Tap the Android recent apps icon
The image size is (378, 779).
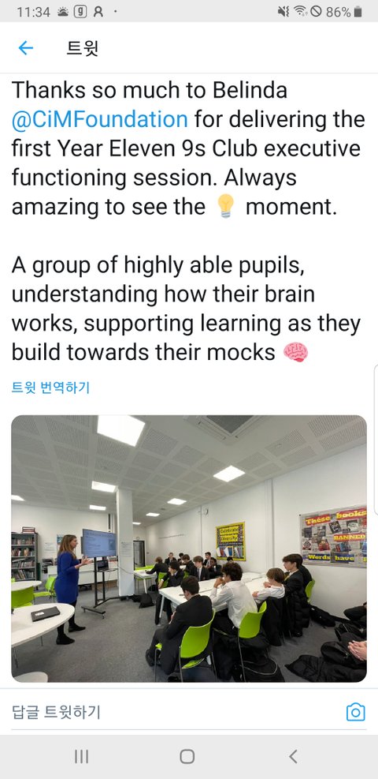tap(81, 757)
